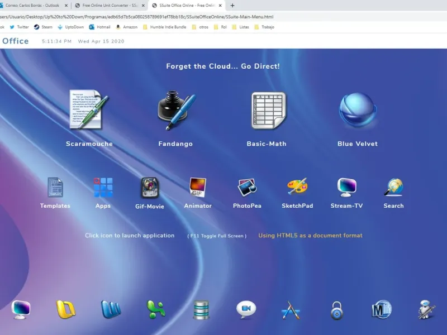This screenshot has height=335, width=447.
Task: Click the SketchPad text label
Action: pos(297,206)
